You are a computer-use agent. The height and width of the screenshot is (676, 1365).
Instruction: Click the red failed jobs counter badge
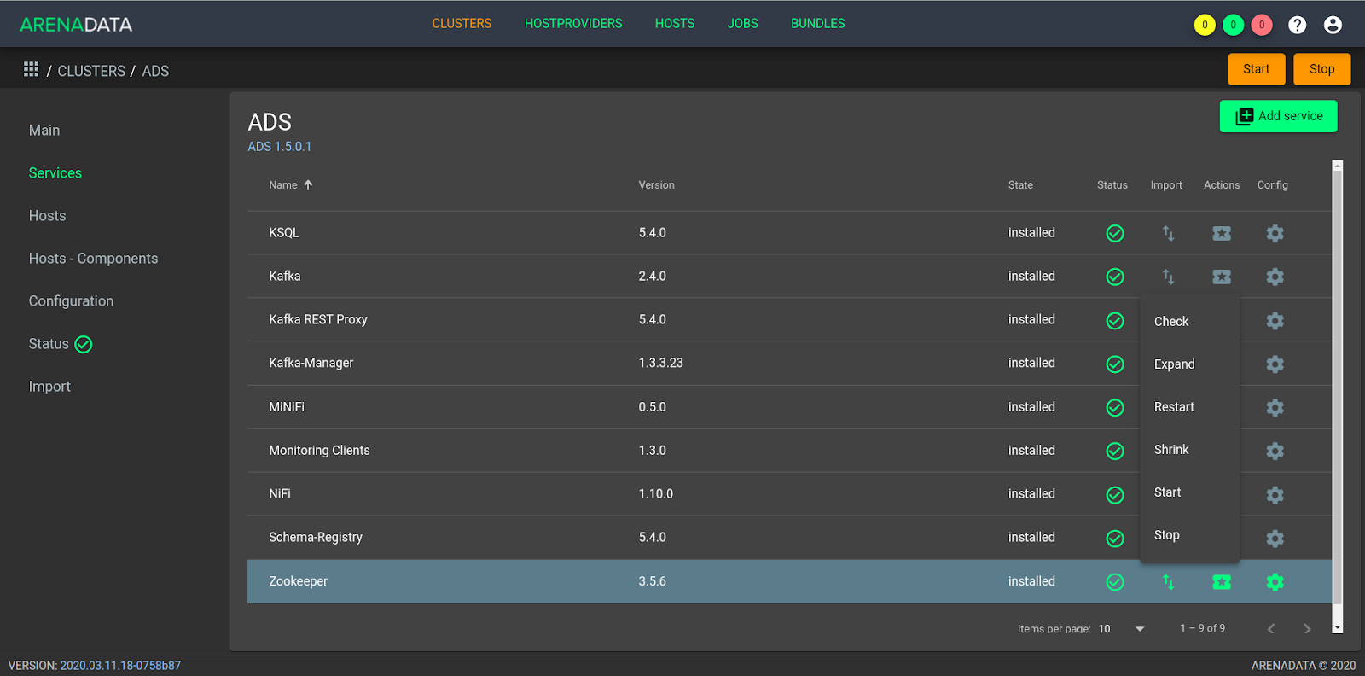click(1262, 25)
